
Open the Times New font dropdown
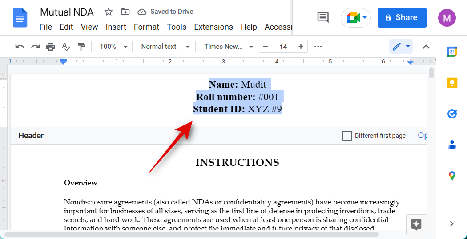(229, 47)
